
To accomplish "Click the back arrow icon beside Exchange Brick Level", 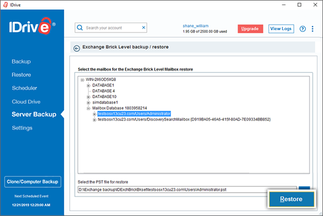I will coord(77,48).
